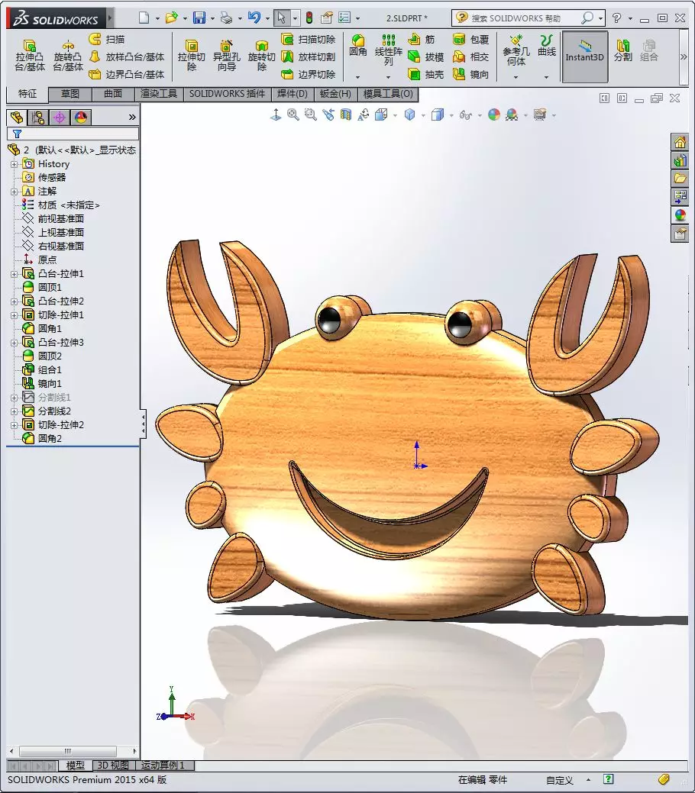Click the SOLIDWORKS help search field
The width and height of the screenshot is (695, 793).
point(524,18)
